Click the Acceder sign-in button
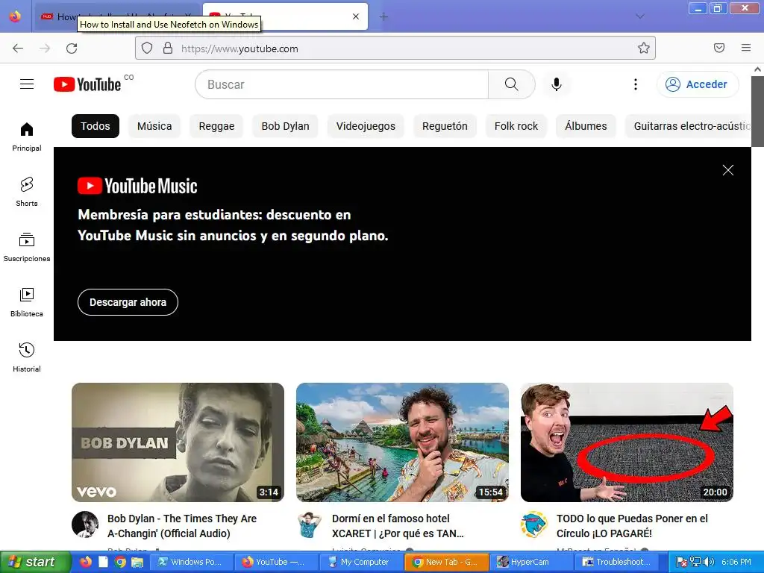Viewport: 764px width, 573px height. coord(698,84)
